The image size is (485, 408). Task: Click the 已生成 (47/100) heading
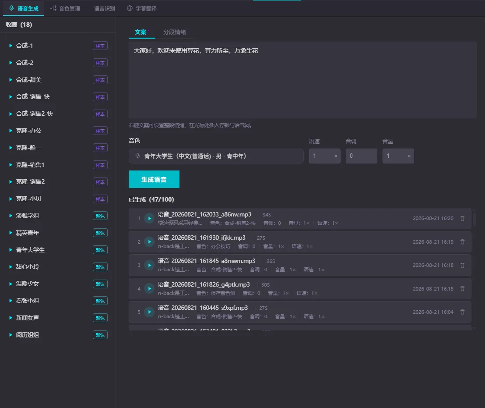tap(151, 200)
